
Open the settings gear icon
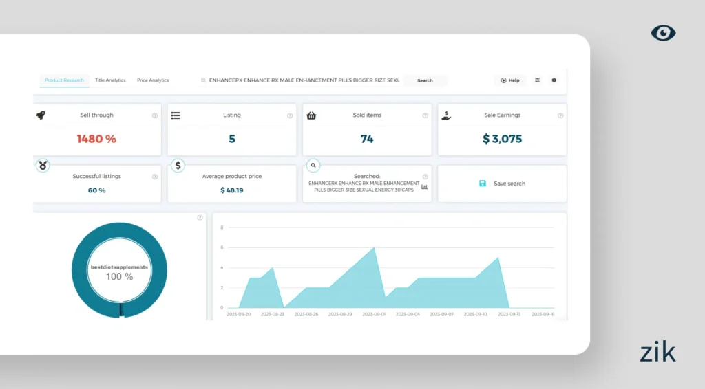[554, 80]
